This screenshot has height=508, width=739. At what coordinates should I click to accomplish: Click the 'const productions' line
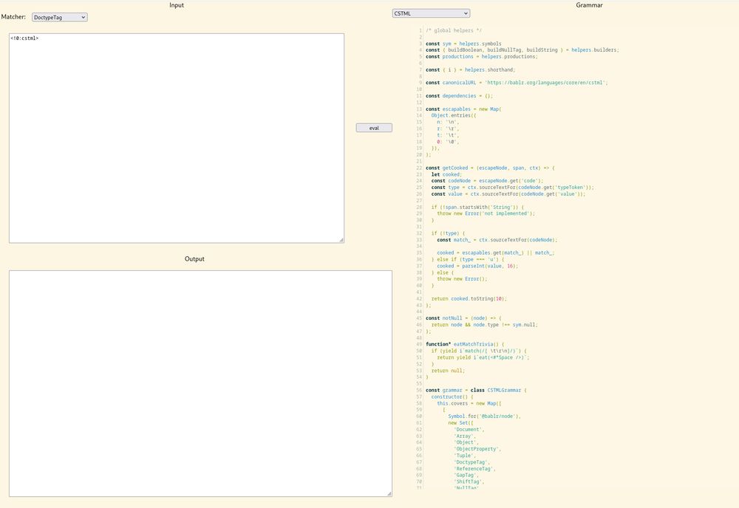[482, 57]
